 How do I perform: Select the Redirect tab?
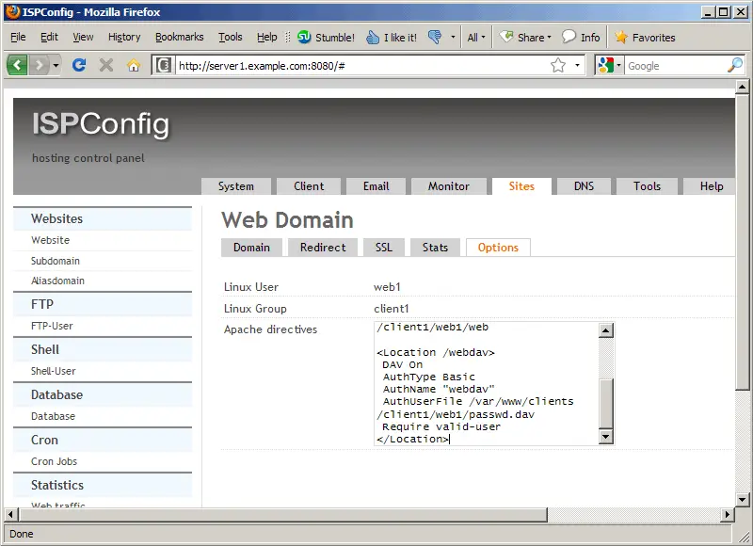click(x=323, y=248)
